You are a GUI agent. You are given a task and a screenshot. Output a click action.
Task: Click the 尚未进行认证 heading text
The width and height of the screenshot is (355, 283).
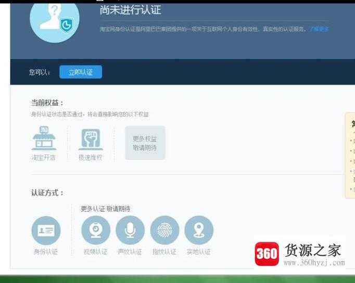click(x=131, y=10)
